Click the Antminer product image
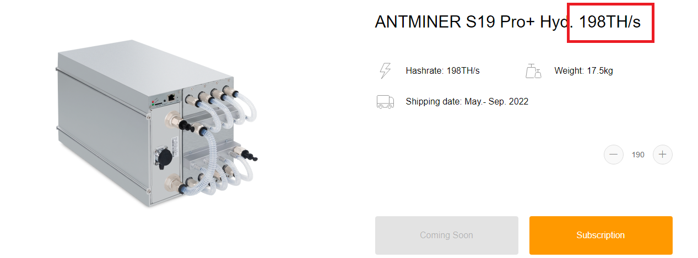 [157, 124]
